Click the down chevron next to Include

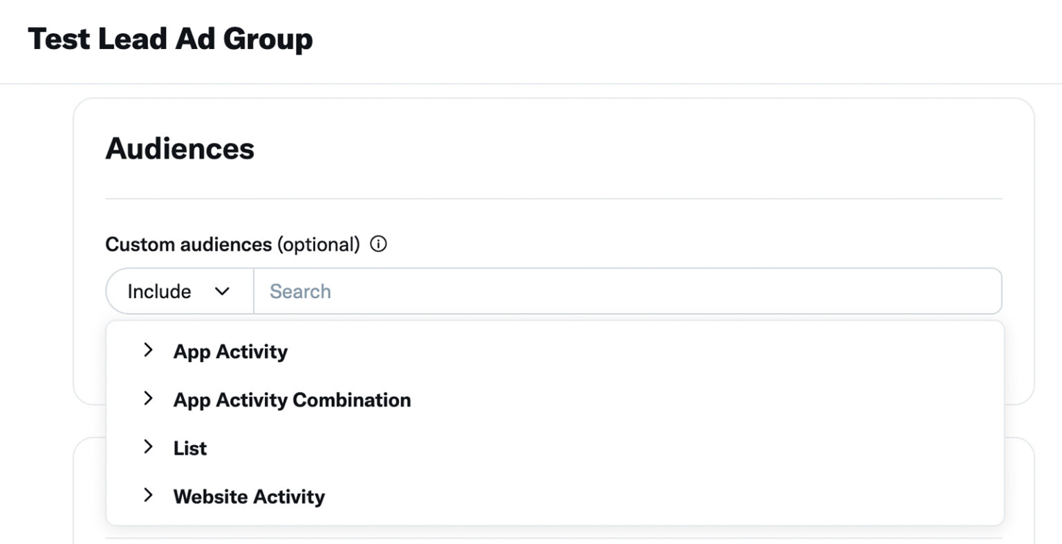click(x=222, y=291)
